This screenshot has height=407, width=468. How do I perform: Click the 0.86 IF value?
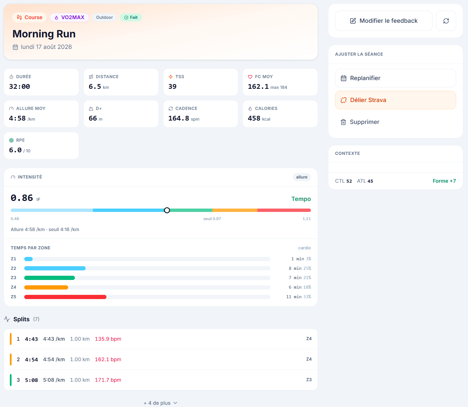[x=25, y=198]
